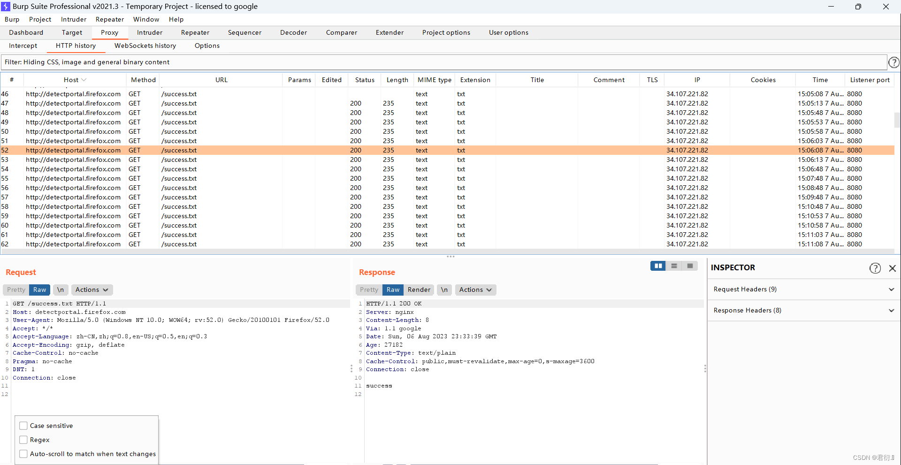Open the Intruder menu

point(74,19)
